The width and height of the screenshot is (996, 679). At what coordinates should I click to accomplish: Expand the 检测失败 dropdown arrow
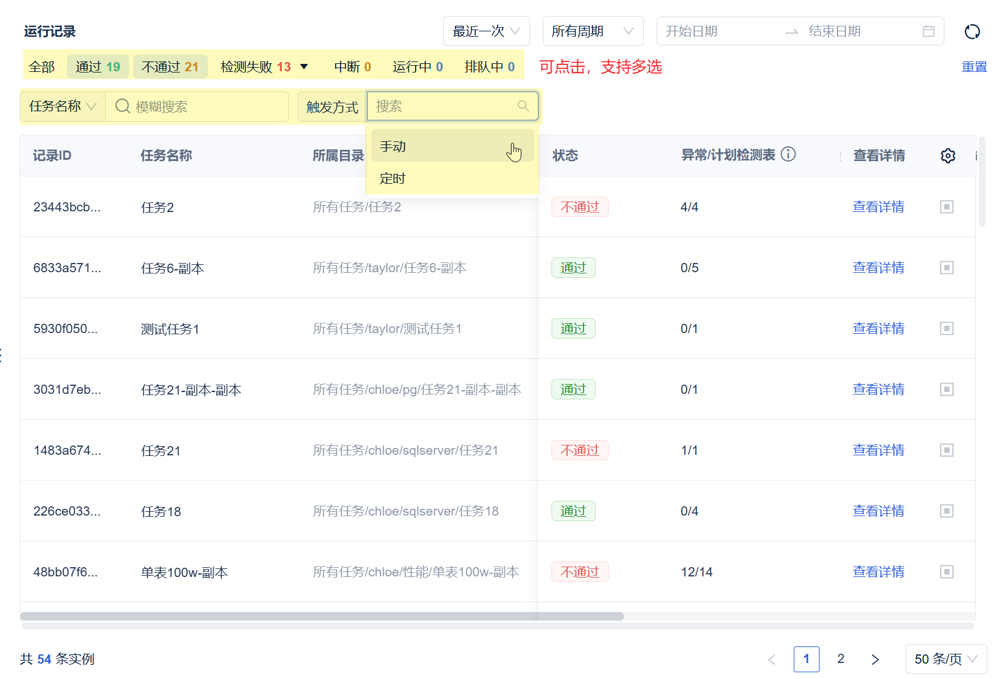pyautogui.click(x=304, y=66)
